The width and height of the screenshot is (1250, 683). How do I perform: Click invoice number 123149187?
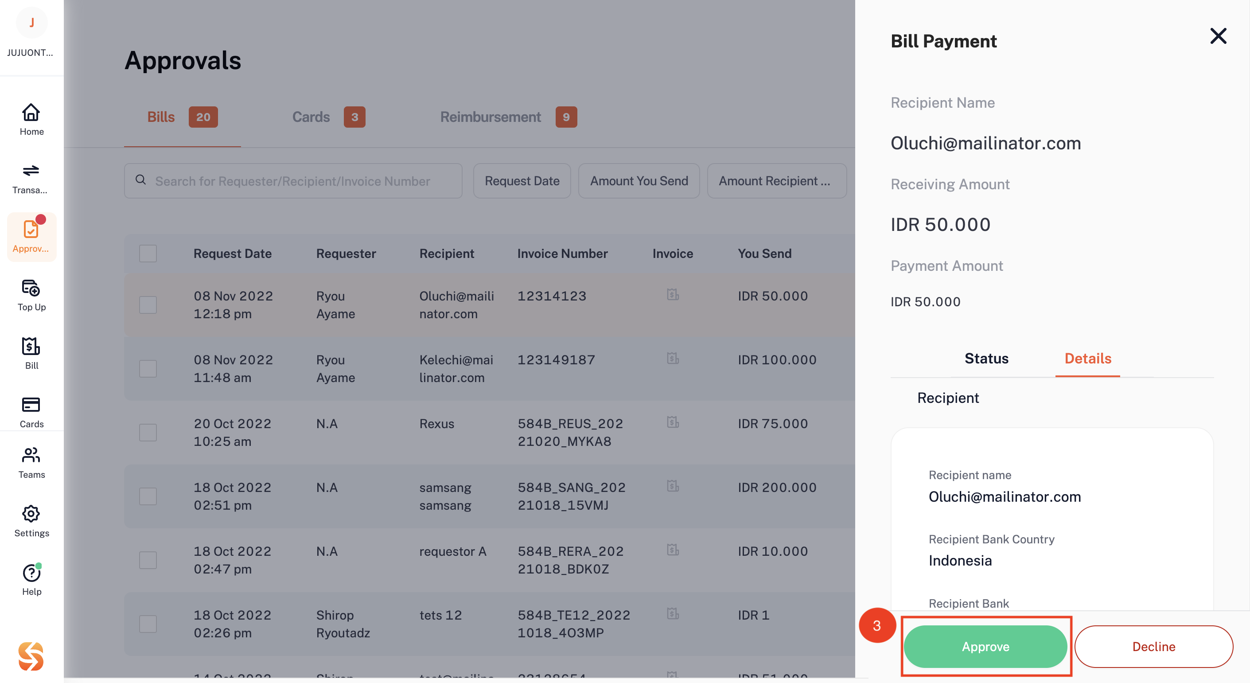tap(556, 360)
